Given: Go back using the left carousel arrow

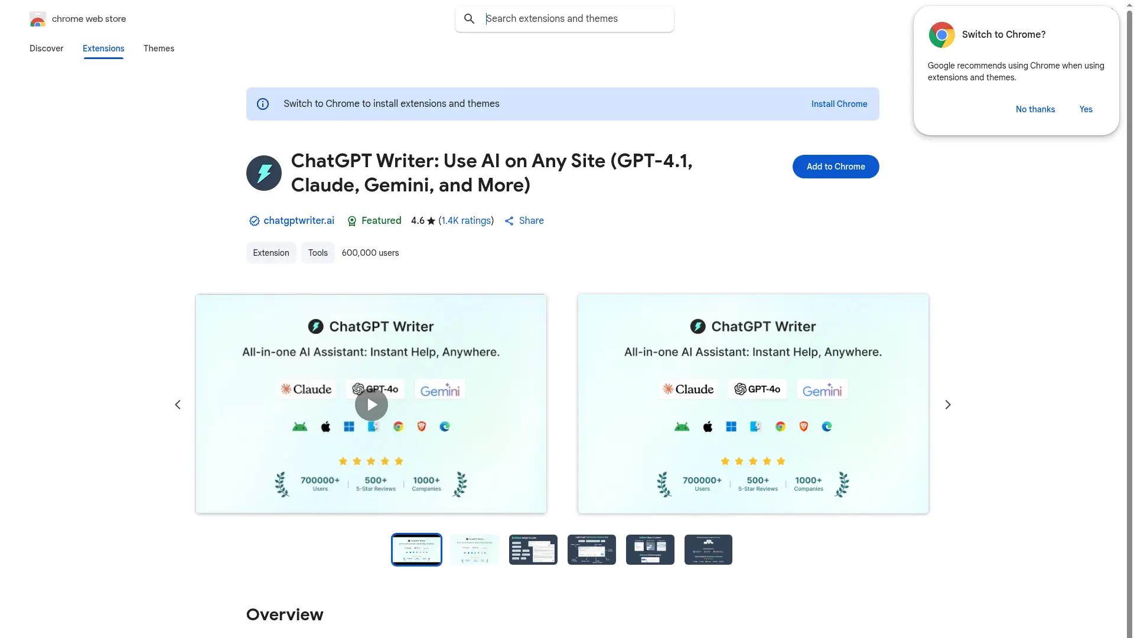Looking at the screenshot, I should tap(178, 404).
